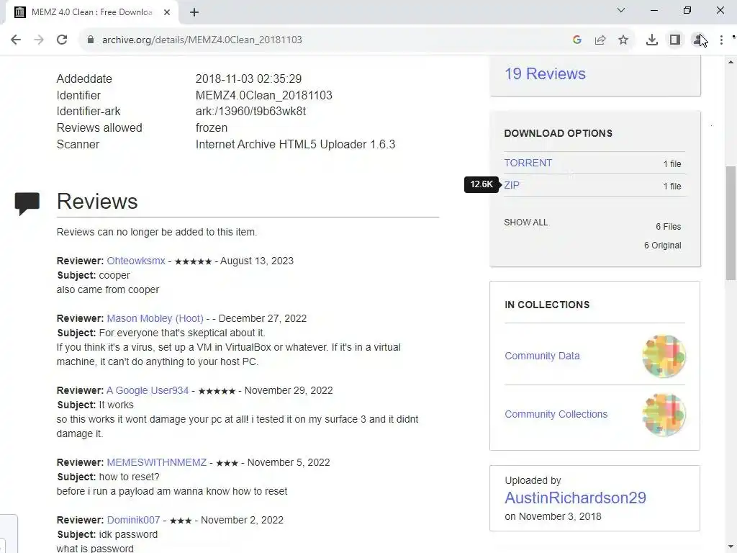Click the scrollbar up arrow

(731, 62)
